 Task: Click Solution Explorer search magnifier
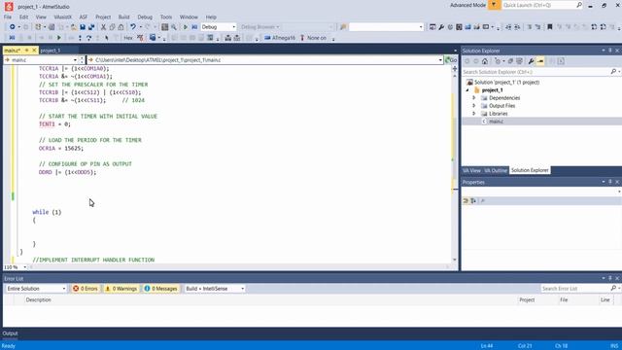pyautogui.click(x=613, y=72)
